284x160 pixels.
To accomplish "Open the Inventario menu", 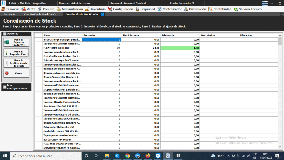I will 95,9.
